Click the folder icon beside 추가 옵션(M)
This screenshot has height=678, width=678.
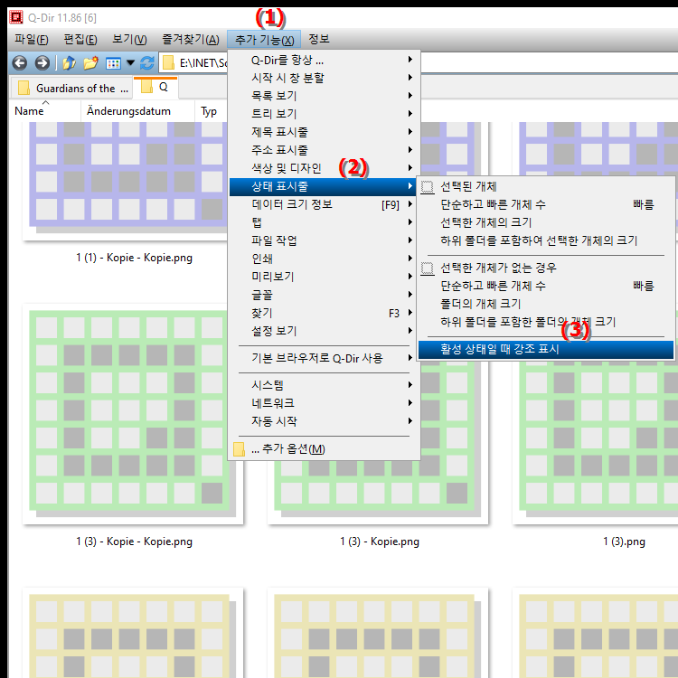[239, 449]
